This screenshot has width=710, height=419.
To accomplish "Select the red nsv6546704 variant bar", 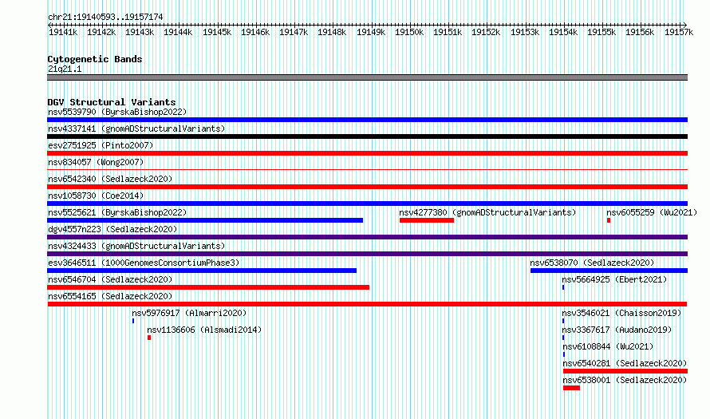I will [x=208, y=287].
